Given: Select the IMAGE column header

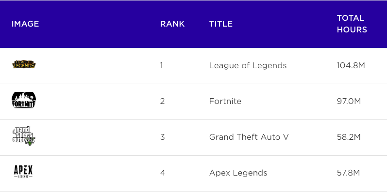Looking at the screenshot, I should pyautogui.click(x=25, y=24).
